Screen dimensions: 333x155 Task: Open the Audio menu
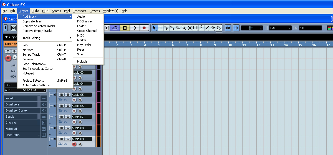[35, 11]
